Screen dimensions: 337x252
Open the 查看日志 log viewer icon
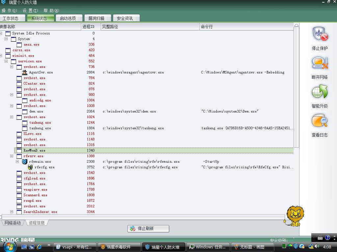pos(320,120)
